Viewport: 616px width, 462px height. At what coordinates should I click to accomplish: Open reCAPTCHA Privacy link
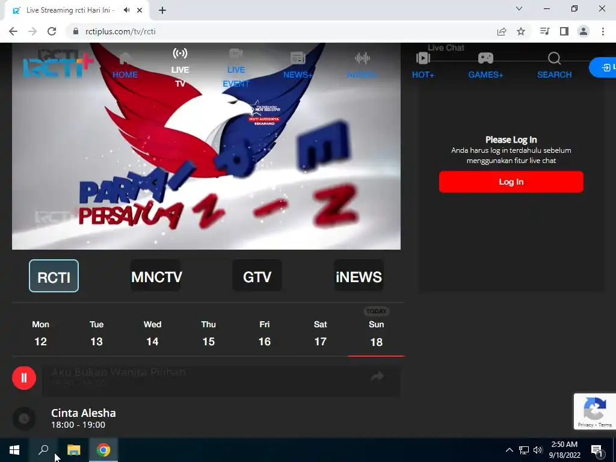click(585, 425)
